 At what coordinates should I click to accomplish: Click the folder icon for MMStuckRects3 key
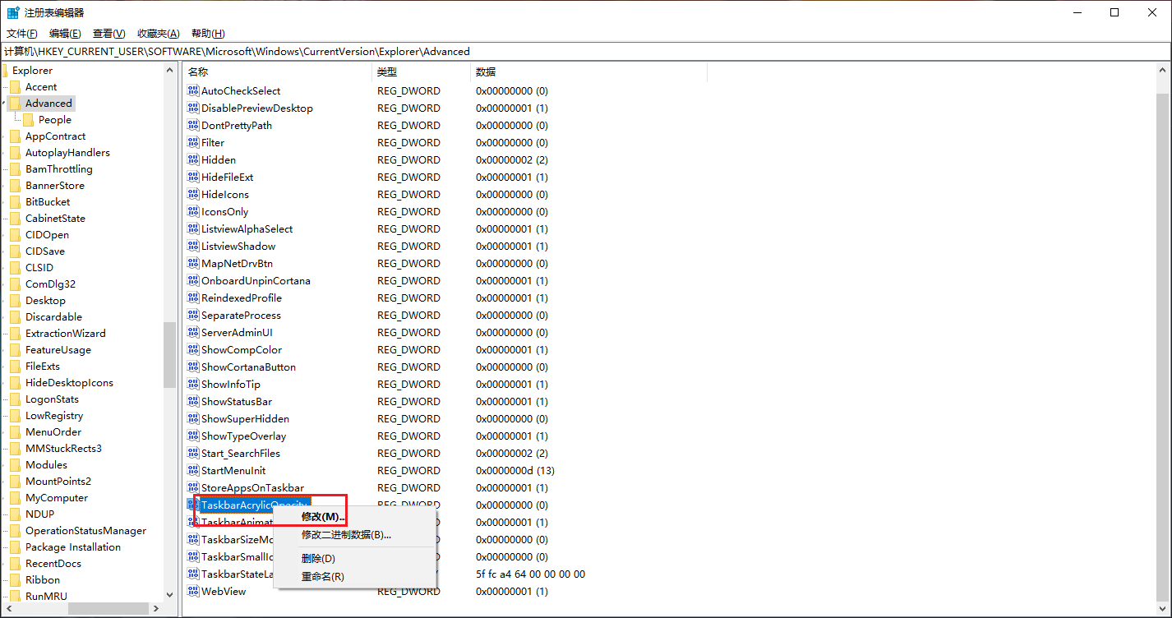[x=15, y=449]
